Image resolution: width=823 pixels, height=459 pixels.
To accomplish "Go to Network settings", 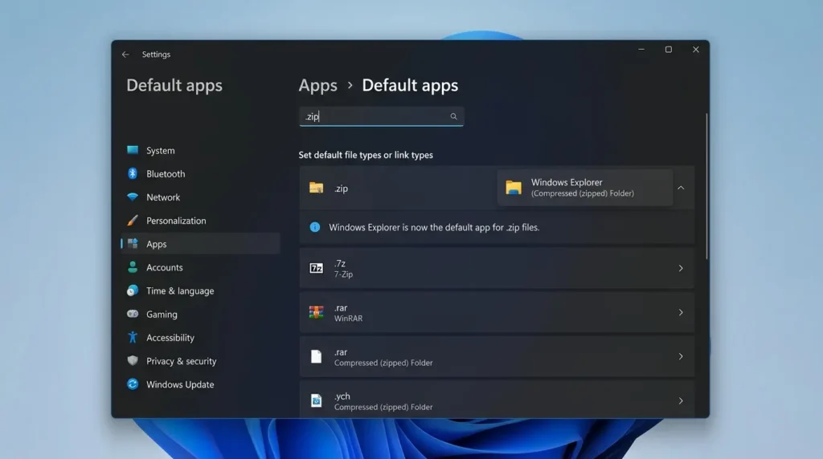I will 200,197.
